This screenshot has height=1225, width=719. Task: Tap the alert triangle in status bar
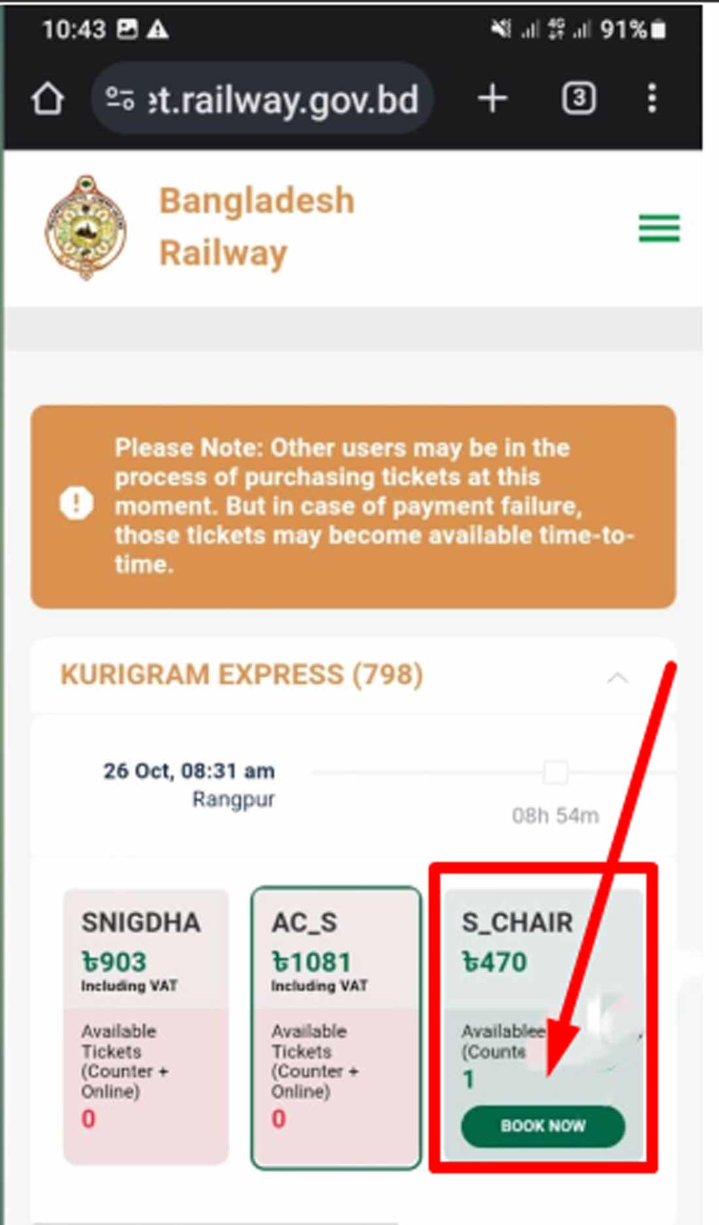coord(158,29)
